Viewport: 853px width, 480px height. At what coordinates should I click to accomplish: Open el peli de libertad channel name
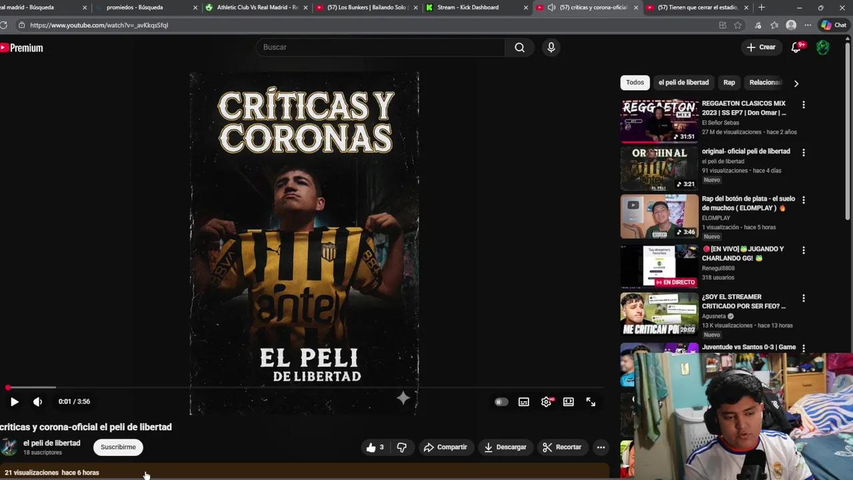coord(52,443)
